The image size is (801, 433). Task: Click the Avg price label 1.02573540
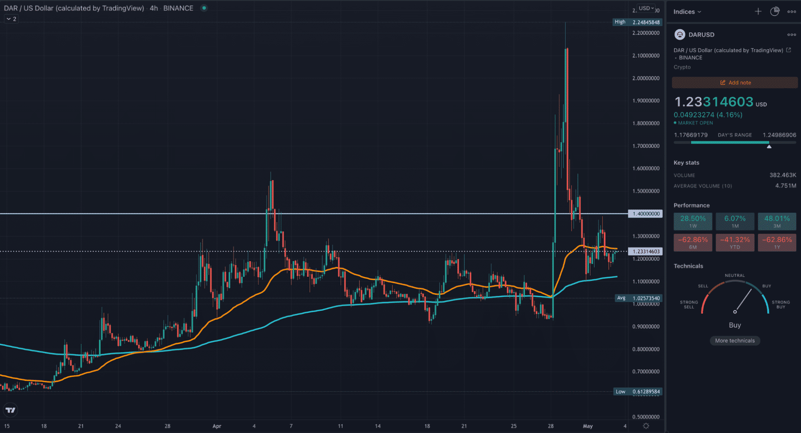(638, 298)
